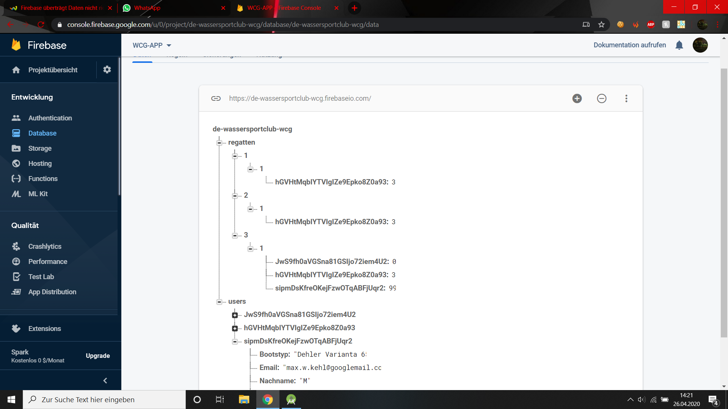Screen dimensions: 728x409
Task: Open Crashlytics in the sidebar
Action: click(45, 247)
